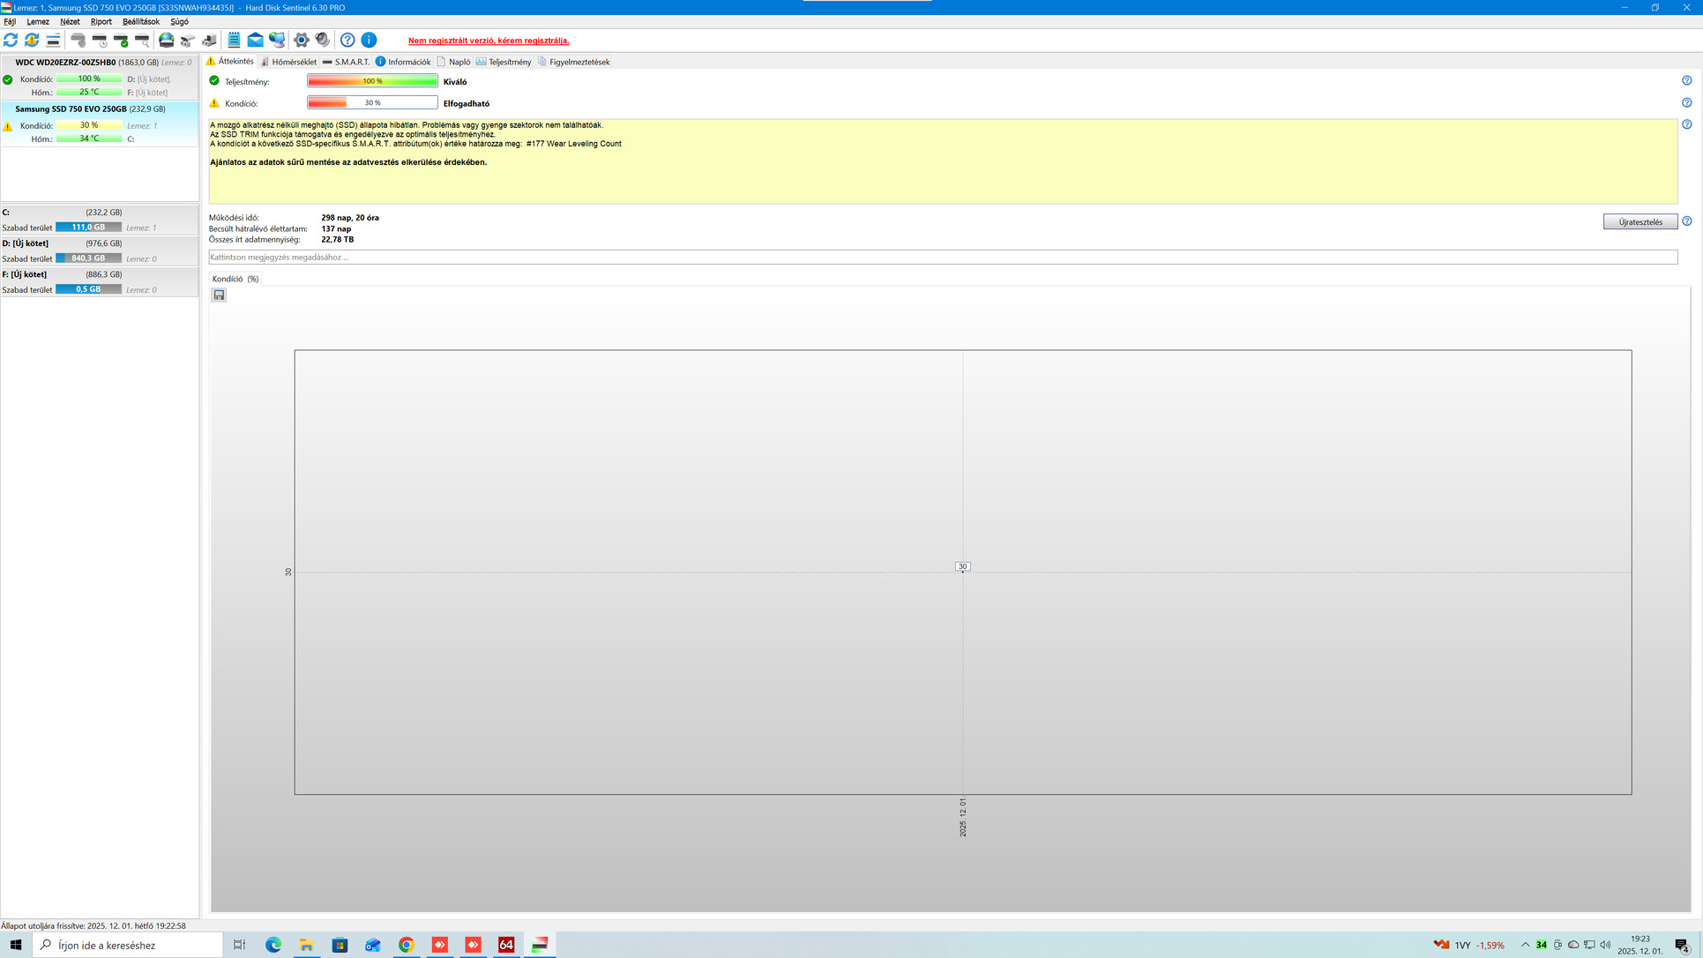Click the Újratesztelés button
Viewport: 1703px width, 958px height.
pos(1640,222)
